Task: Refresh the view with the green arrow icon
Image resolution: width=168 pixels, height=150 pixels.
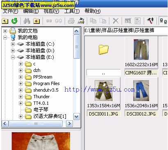Action: pyautogui.click(x=14, y=21)
